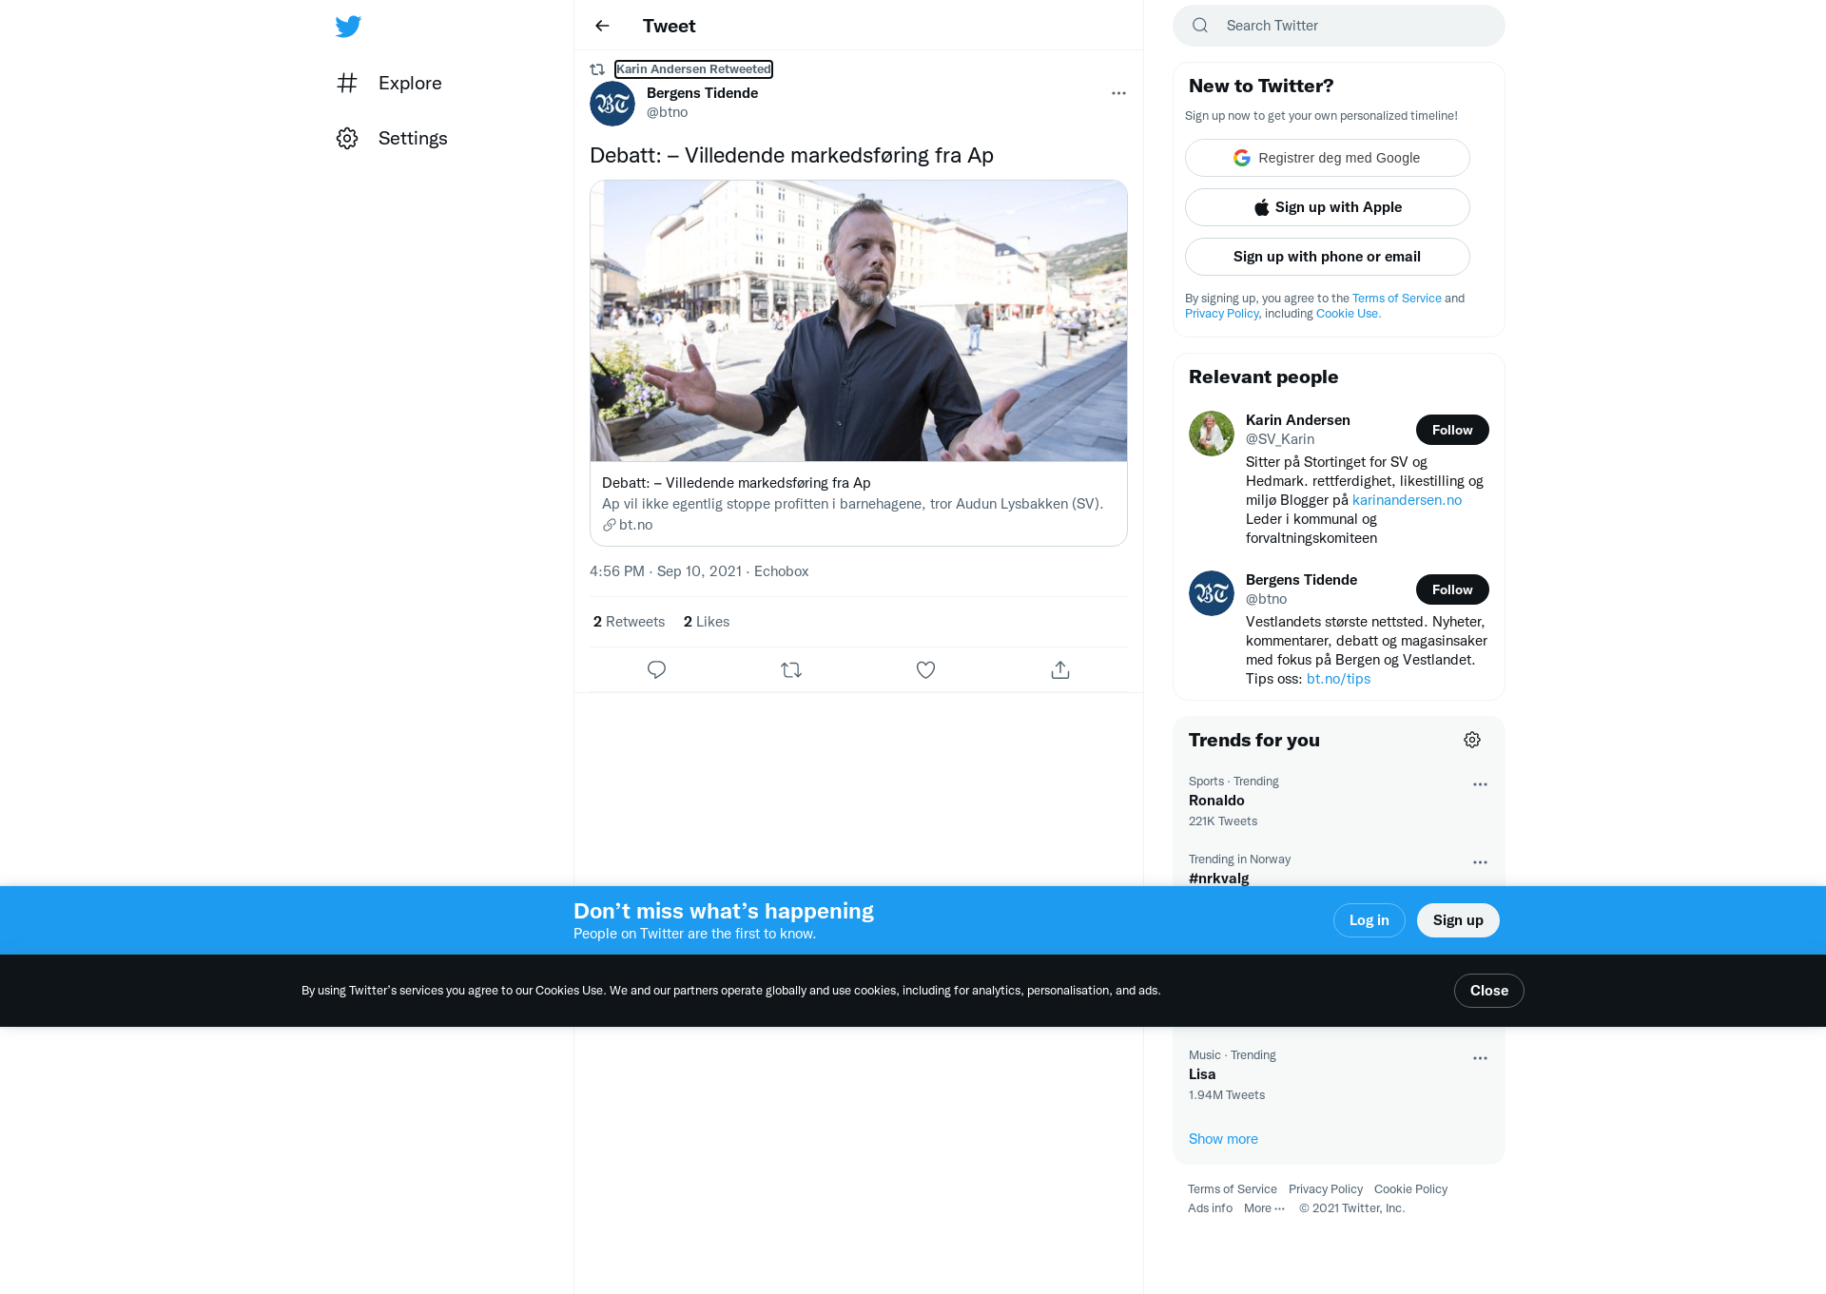The image size is (1826, 1294).
Task: Open options for the Lisa trend
Action: click(1480, 1058)
